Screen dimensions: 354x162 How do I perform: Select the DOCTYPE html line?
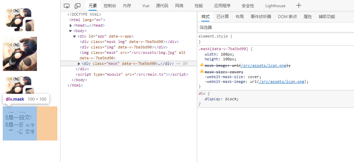click(84, 14)
